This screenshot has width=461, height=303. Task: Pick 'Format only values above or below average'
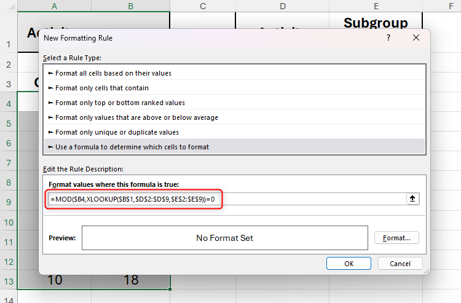[x=136, y=117]
